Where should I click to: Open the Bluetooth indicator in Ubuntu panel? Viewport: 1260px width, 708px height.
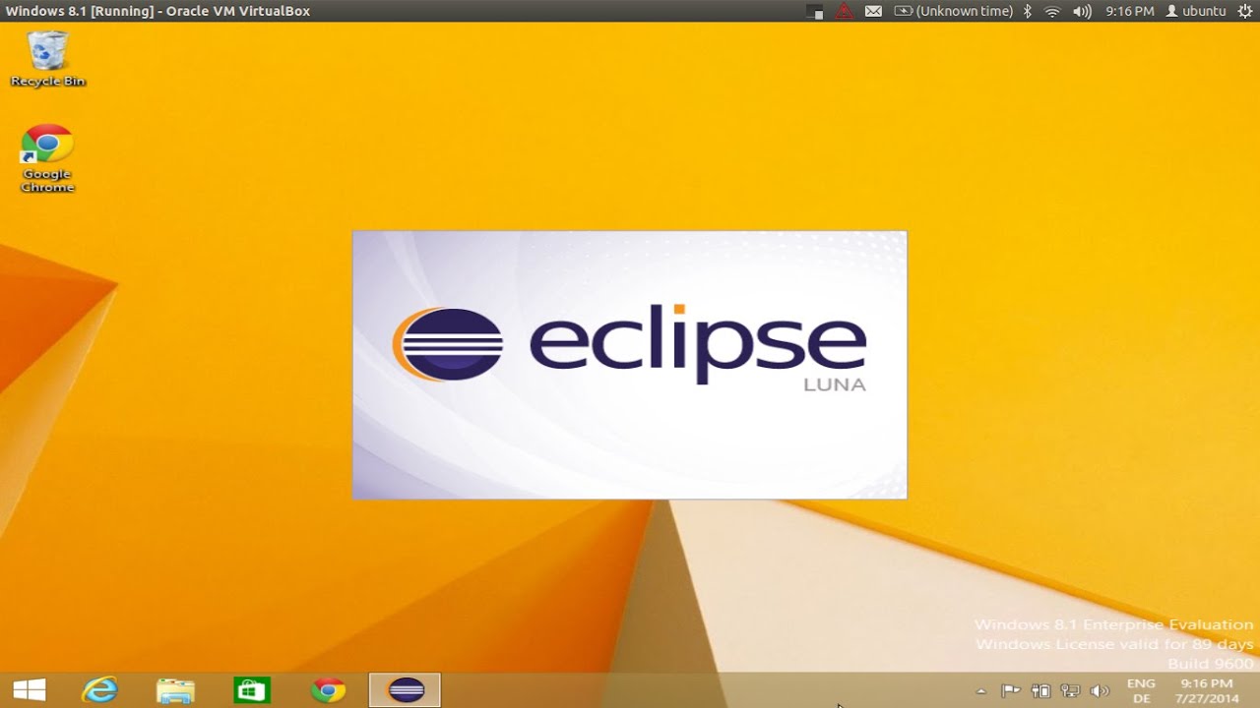coord(1027,11)
